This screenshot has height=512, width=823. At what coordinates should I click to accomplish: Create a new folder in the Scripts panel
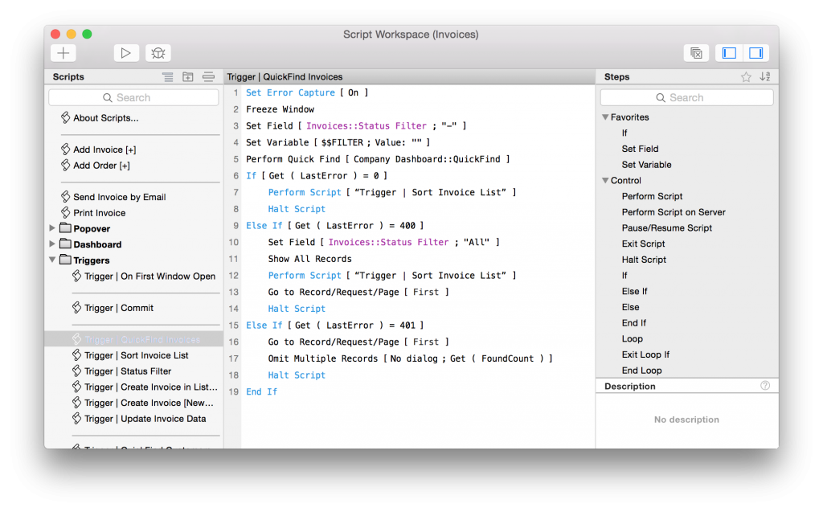tap(188, 76)
